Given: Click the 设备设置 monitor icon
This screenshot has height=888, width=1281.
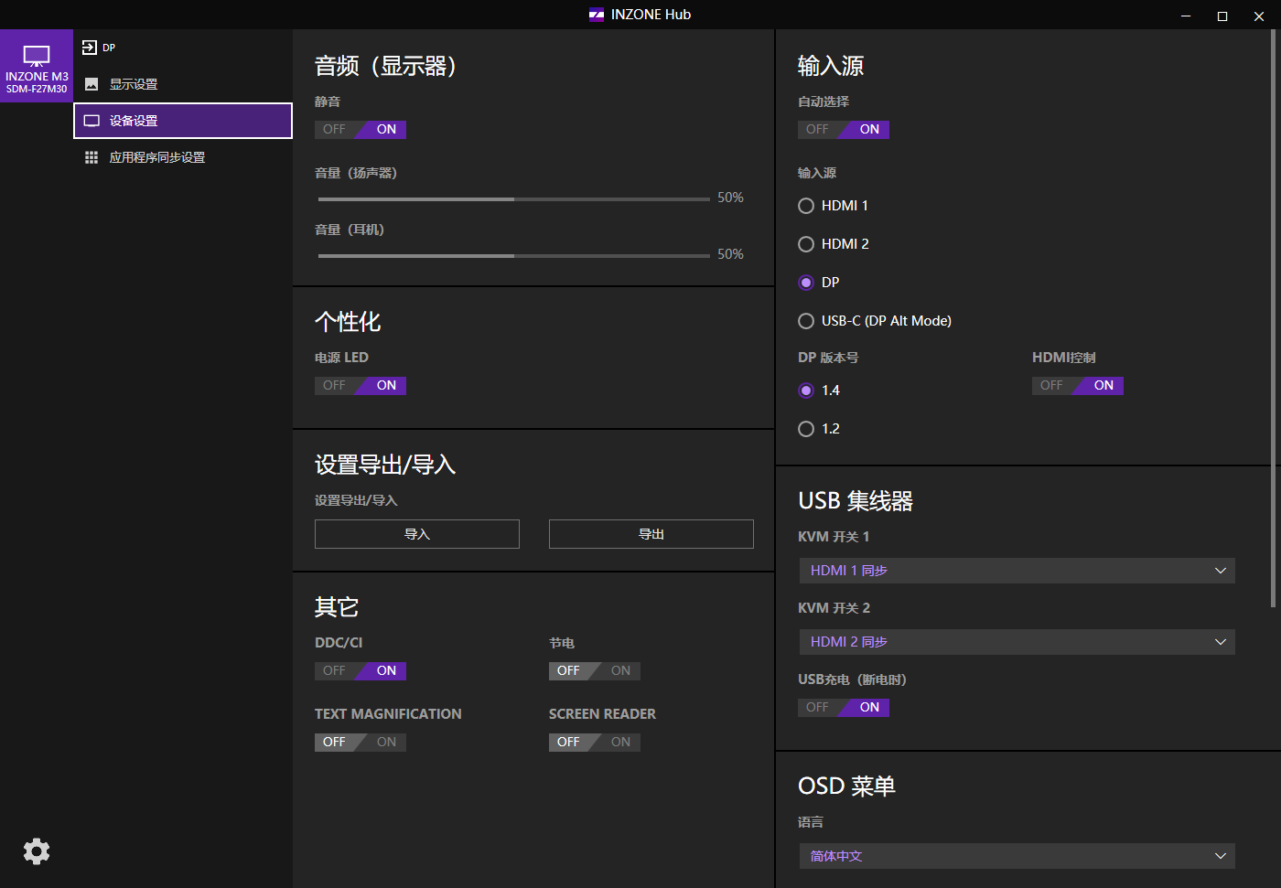Looking at the screenshot, I should (91, 121).
